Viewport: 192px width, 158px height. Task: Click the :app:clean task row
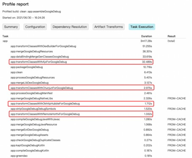point(98,72)
